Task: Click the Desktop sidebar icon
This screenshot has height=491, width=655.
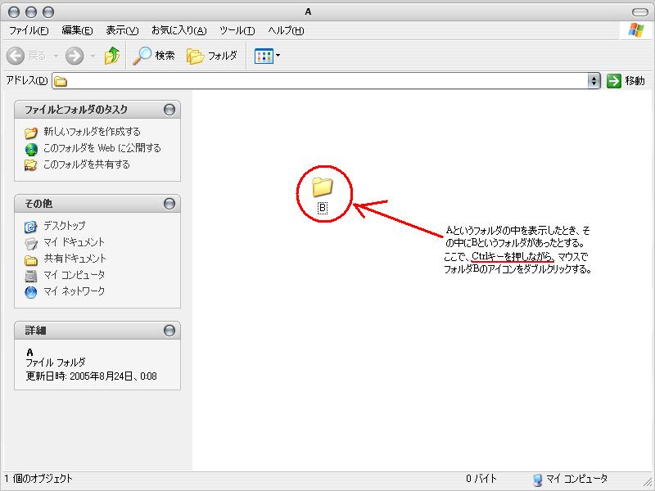Action: [31, 227]
